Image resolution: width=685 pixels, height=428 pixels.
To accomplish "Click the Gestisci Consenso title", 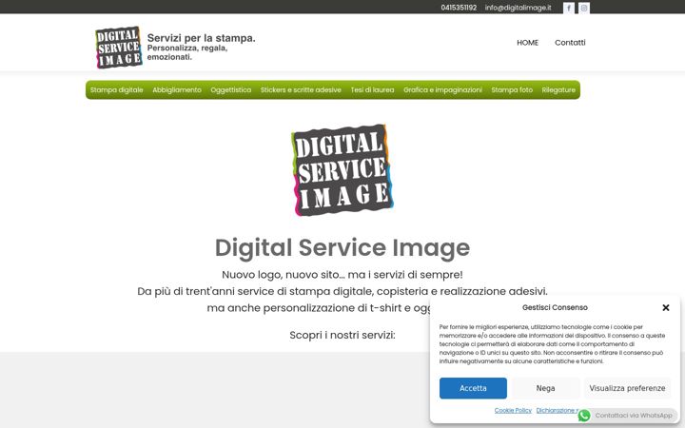I will [x=555, y=307].
